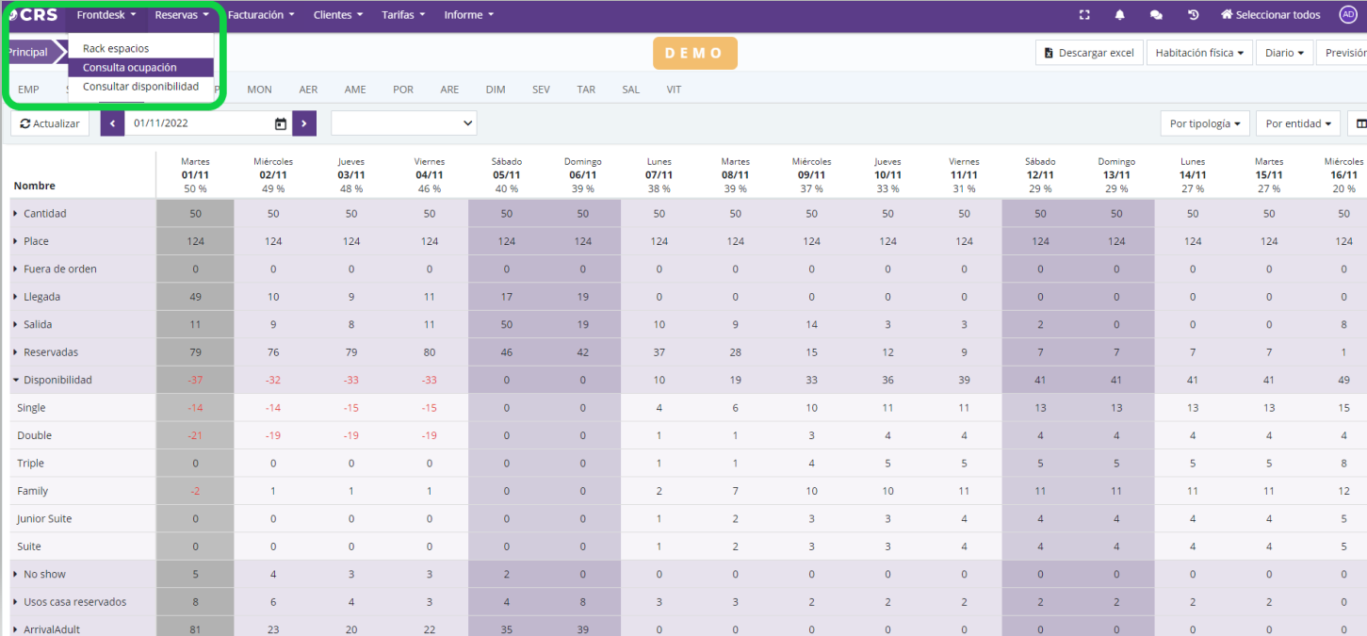Screen dimensions: 1367x636
Task: Collapse the Disponibilidad row
Action: (x=15, y=381)
